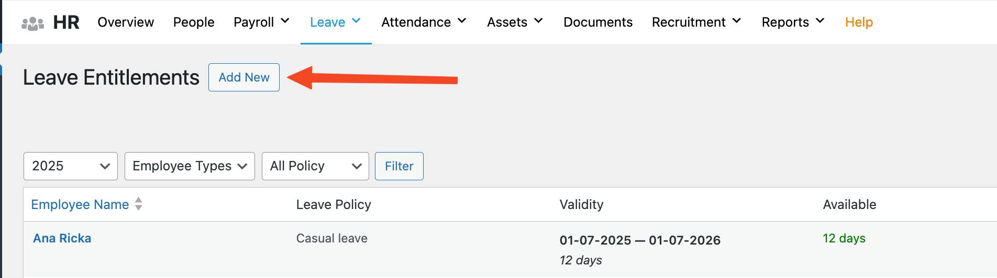
Task: Expand the Payroll dropdown menu
Action: (261, 22)
